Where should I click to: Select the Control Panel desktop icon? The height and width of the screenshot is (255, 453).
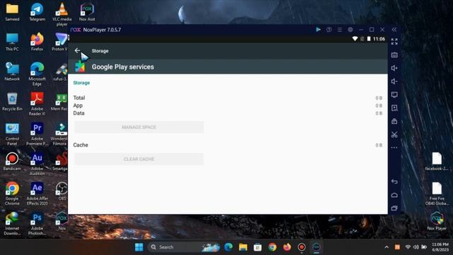12,134
